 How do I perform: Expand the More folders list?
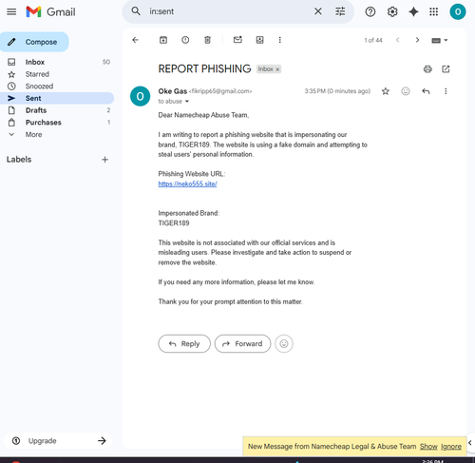tap(57, 134)
